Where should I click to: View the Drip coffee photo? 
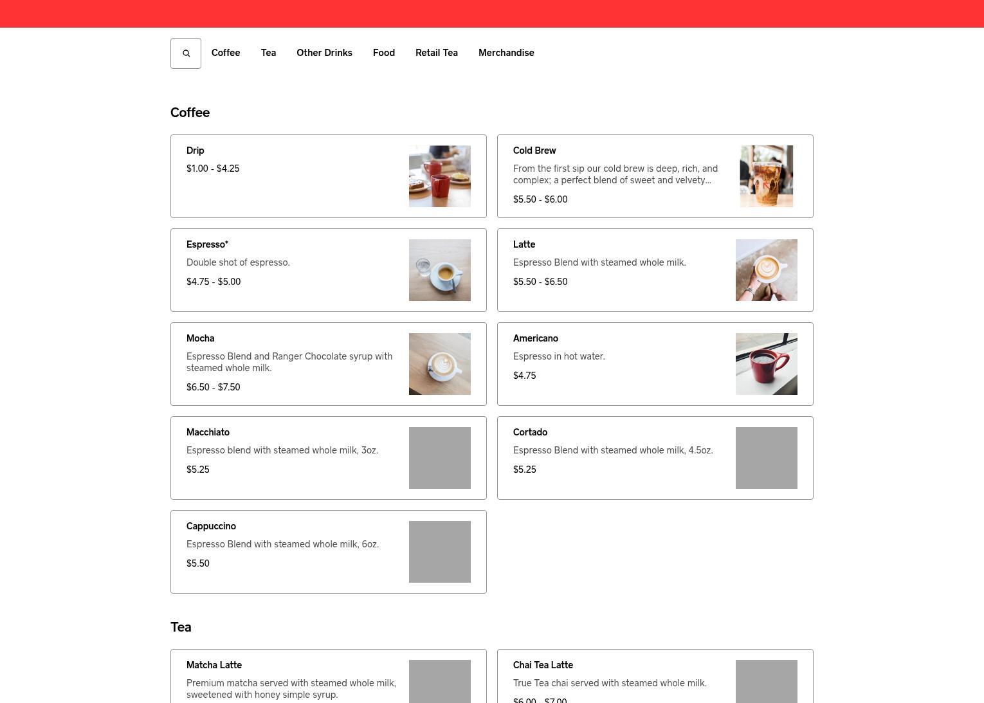click(x=440, y=176)
